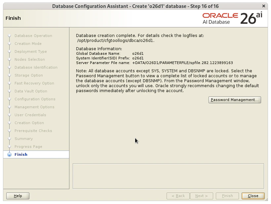Click the Global Database Name value o26d1
This screenshot has width=271, height=204.
138,53
